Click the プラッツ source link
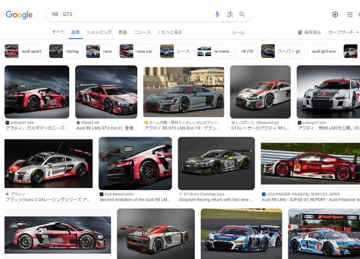Viewport: 360px width, 259px height. (x=15, y=194)
